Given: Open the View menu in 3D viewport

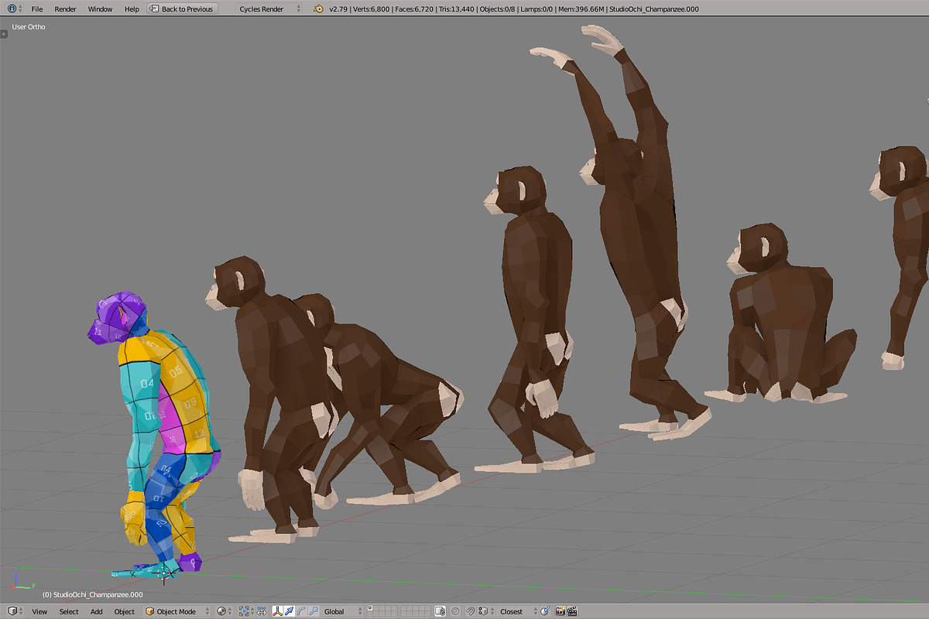Looking at the screenshot, I should click(39, 611).
